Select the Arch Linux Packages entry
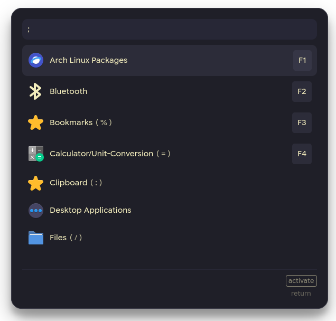This screenshot has height=321, width=336. (x=89, y=60)
